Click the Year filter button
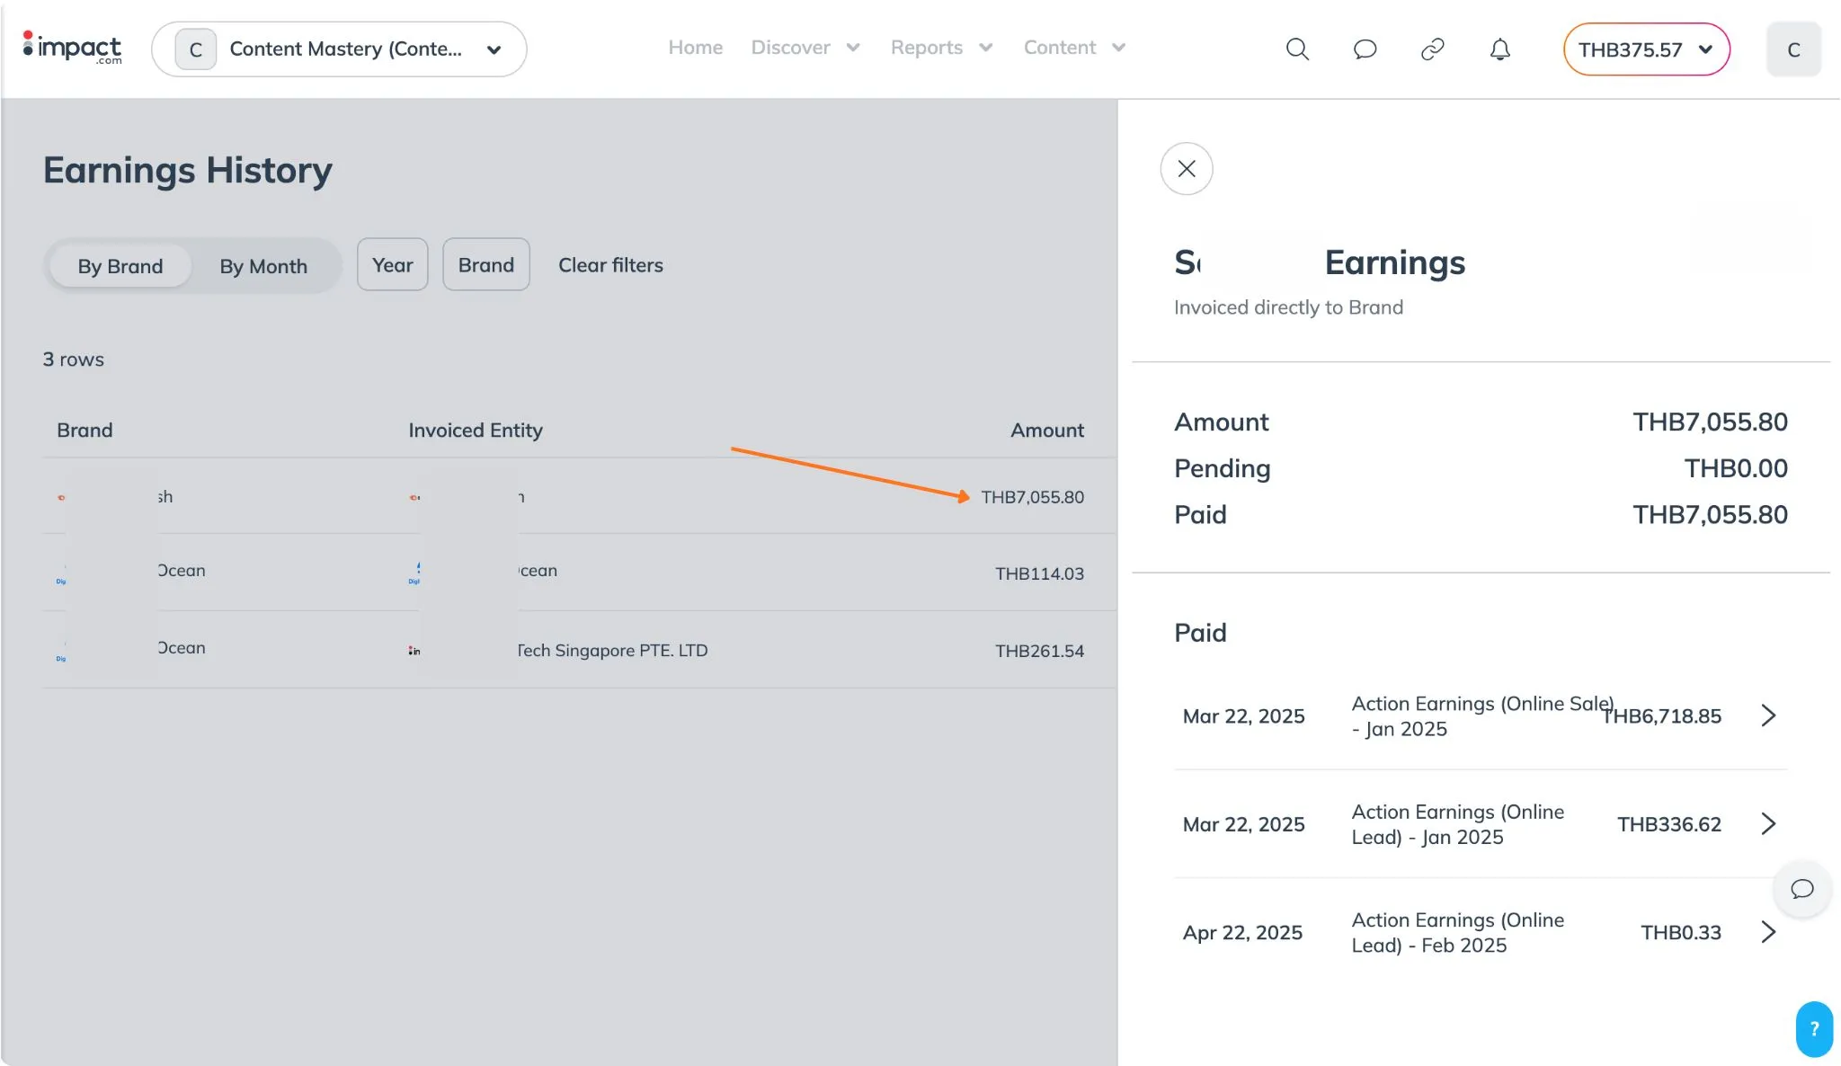Screen dimensions: 1841x1066 [392, 265]
